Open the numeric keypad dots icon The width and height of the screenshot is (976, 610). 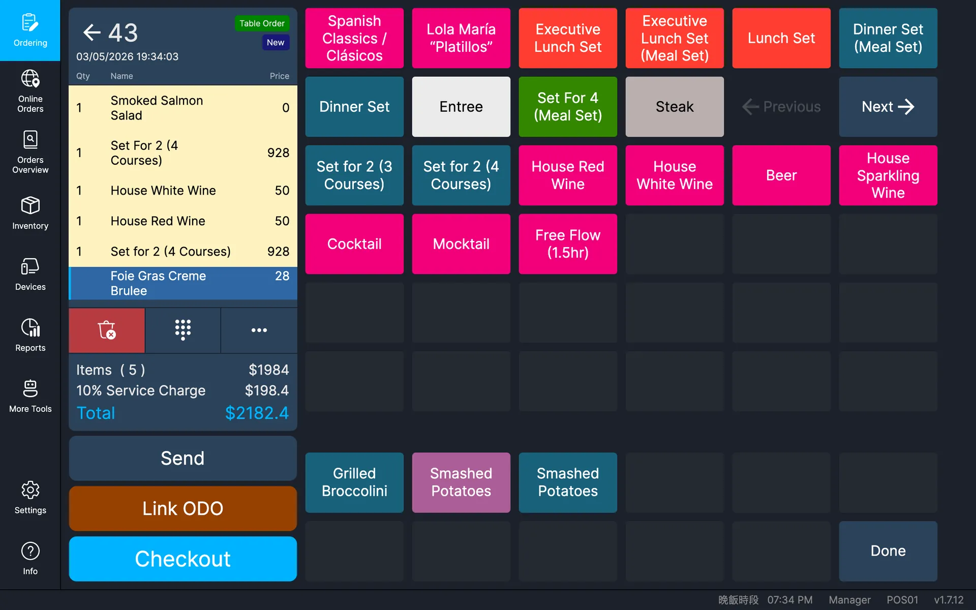point(183,330)
